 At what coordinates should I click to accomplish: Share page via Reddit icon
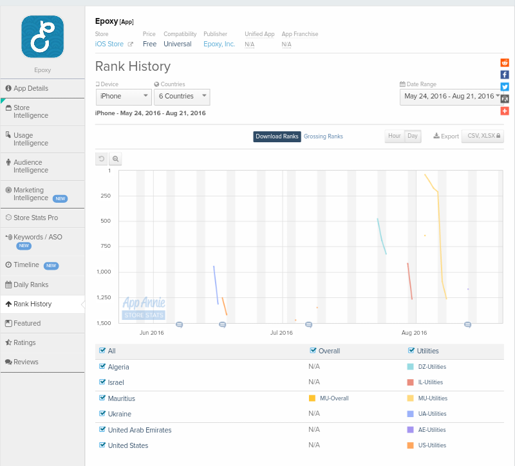[x=505, y=62]
